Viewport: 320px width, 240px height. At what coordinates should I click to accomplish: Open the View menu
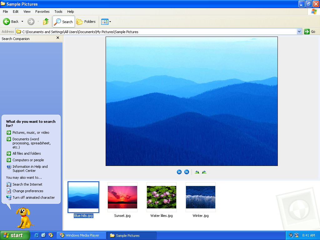pos(27,12)
